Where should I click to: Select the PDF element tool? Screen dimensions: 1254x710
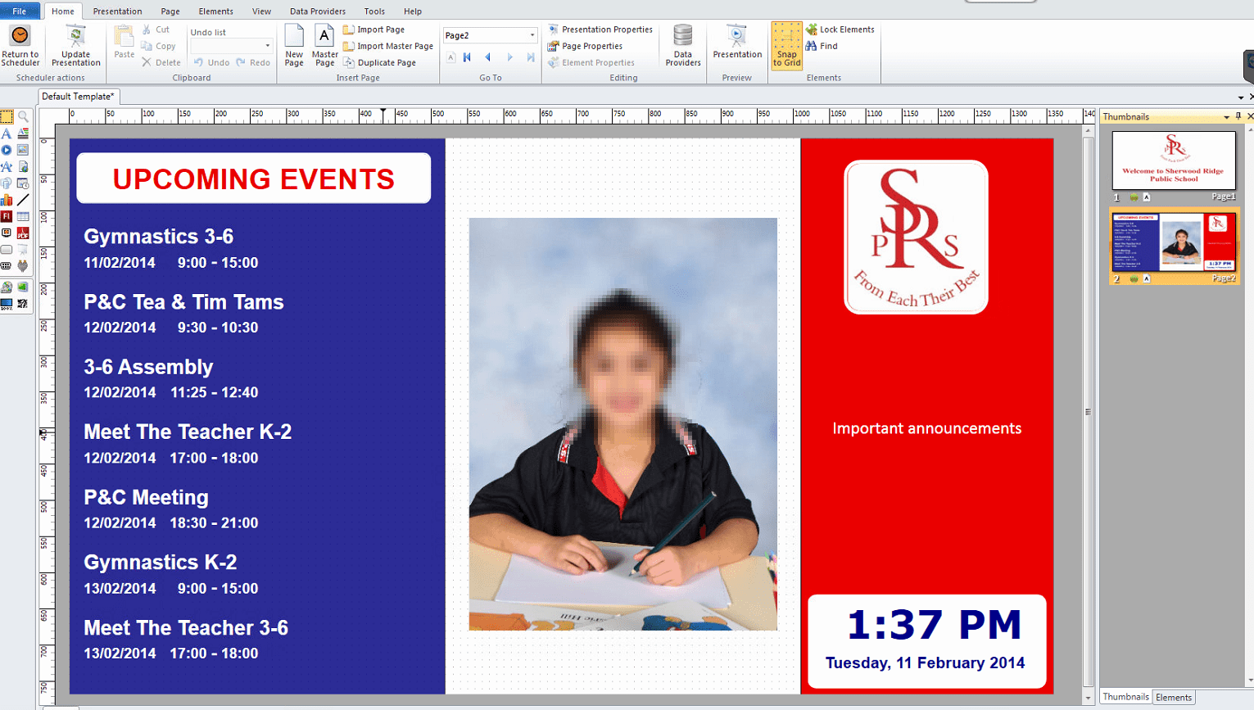(x=23, y=233)
